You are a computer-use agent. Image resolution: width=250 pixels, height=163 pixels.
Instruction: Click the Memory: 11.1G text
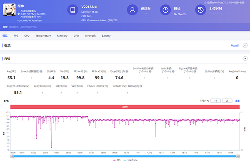point(90,12)
